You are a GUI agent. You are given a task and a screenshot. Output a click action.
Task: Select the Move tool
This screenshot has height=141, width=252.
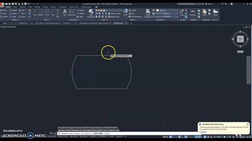click(x=4, y=11)
